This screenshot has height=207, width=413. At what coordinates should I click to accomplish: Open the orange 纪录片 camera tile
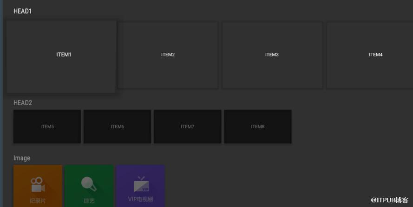click(38, 186)
